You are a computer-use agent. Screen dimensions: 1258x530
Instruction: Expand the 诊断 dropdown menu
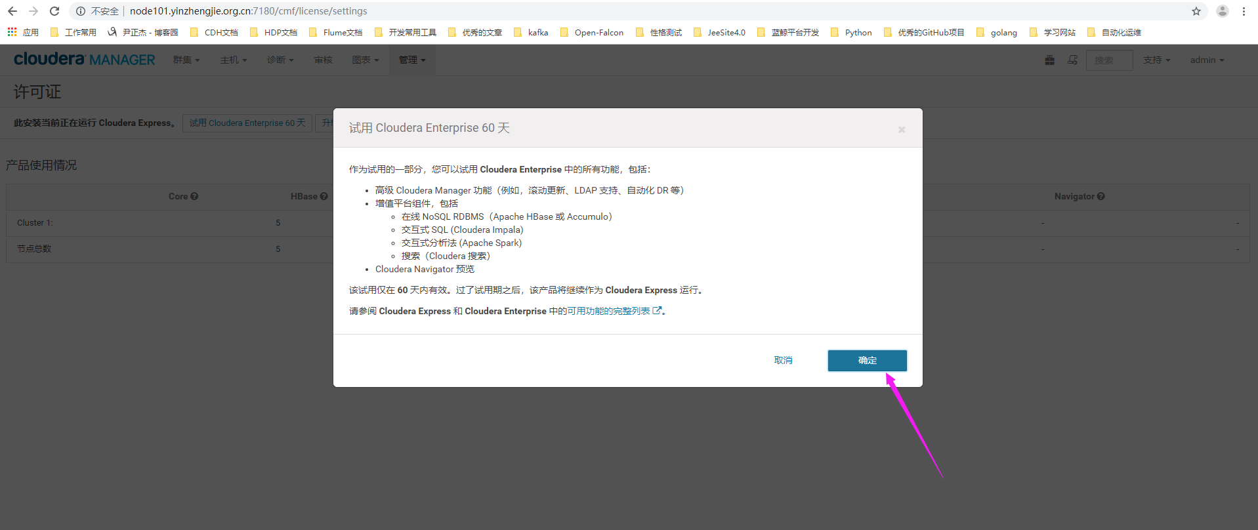click(x=280, y=60)
